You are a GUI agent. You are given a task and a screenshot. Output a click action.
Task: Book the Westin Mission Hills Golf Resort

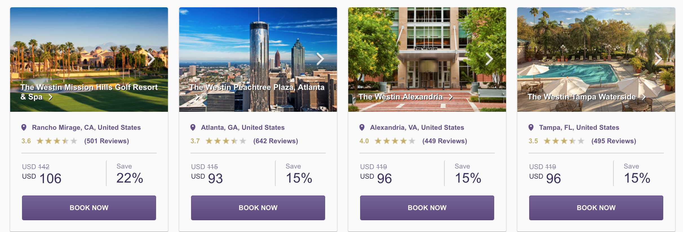point(89,208)
